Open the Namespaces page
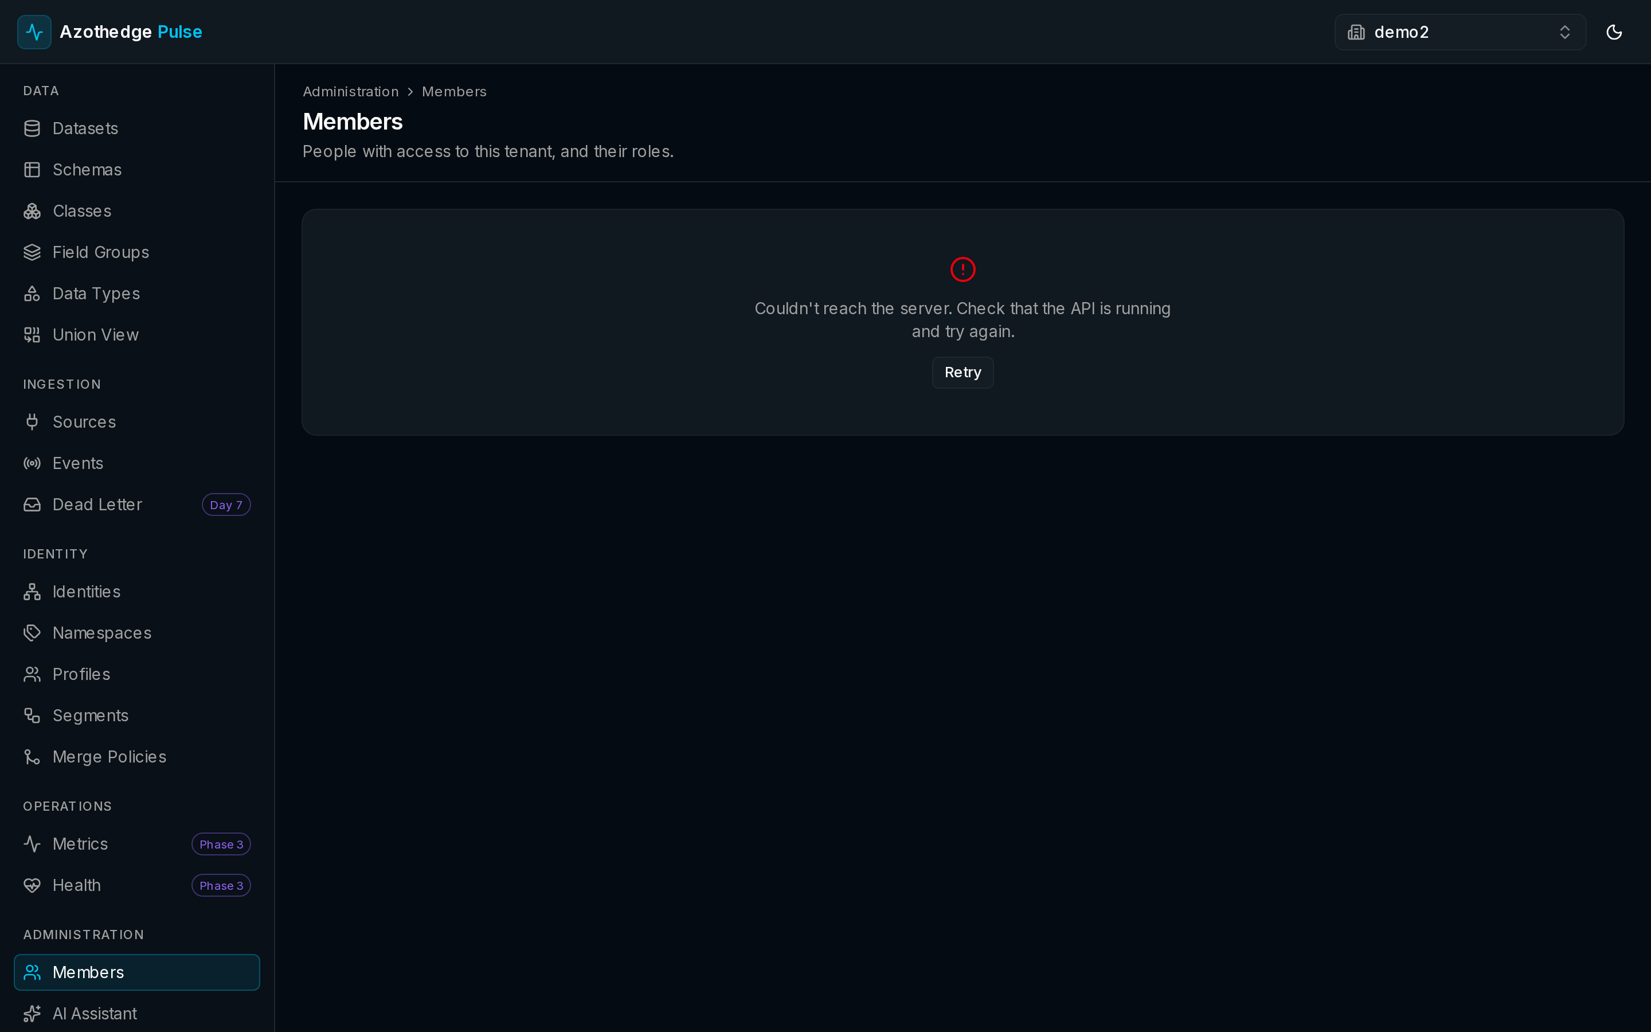 tap(136, 633)
